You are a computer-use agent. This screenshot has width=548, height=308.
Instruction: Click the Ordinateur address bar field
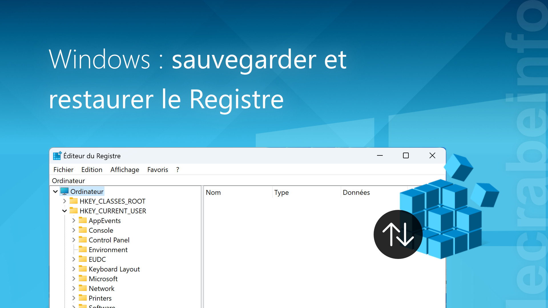click(247, 181)
